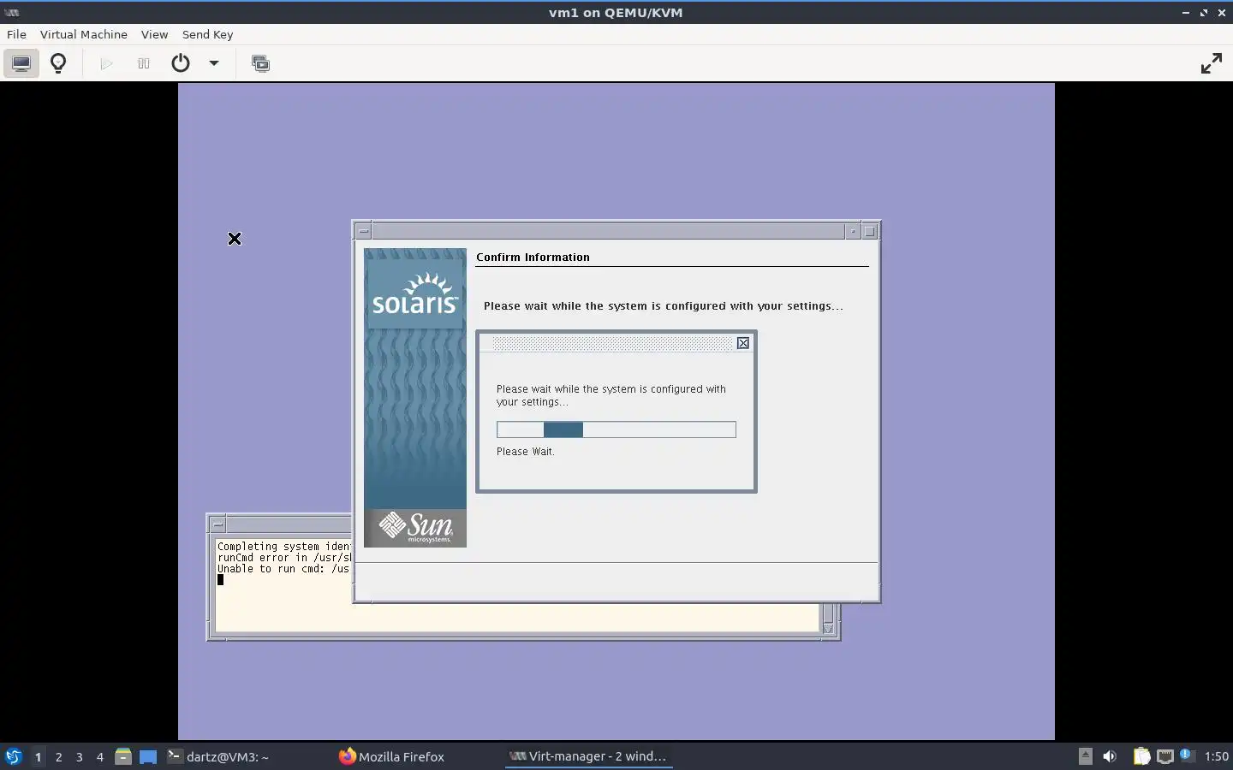Pause the virtual machine
Viewport: 1233px width, 770px height.
143,63
